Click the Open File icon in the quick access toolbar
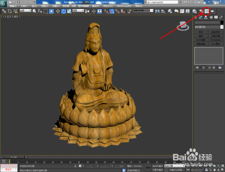225x172 pixels. [14, 2]
